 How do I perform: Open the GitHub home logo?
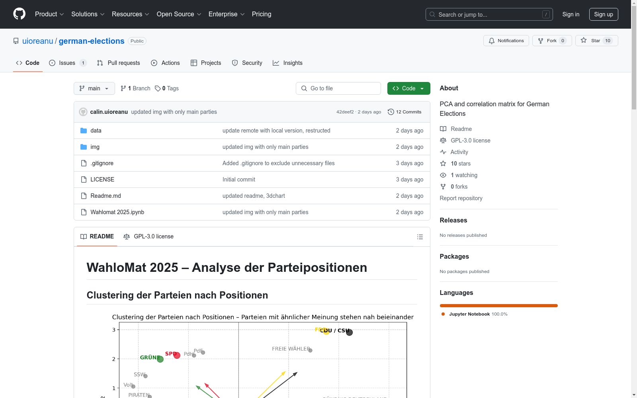19,14
